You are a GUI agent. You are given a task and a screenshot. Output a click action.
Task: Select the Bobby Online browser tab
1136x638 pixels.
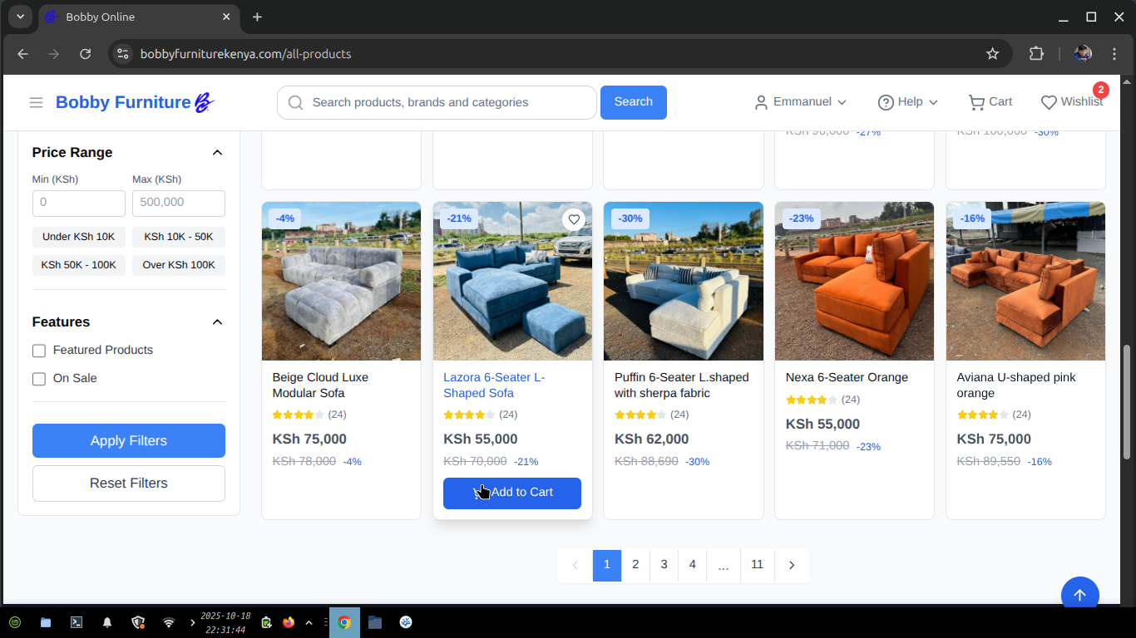point(133,17)
